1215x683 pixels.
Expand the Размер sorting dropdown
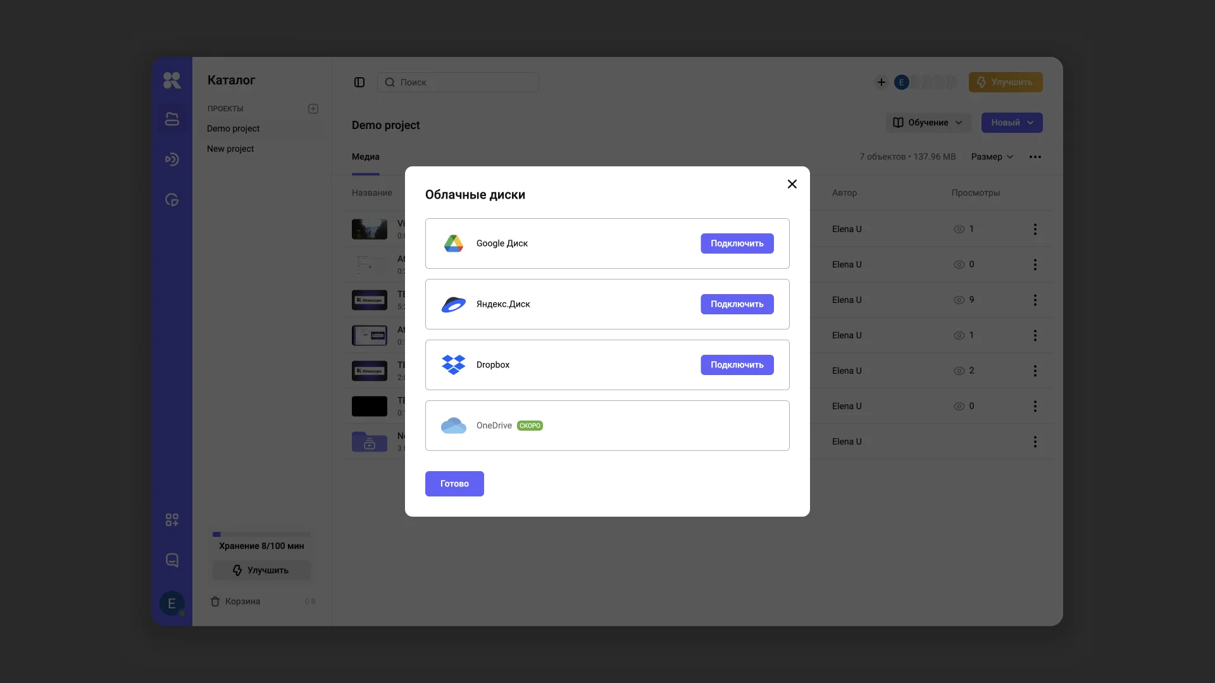click(x=992, y=157)
